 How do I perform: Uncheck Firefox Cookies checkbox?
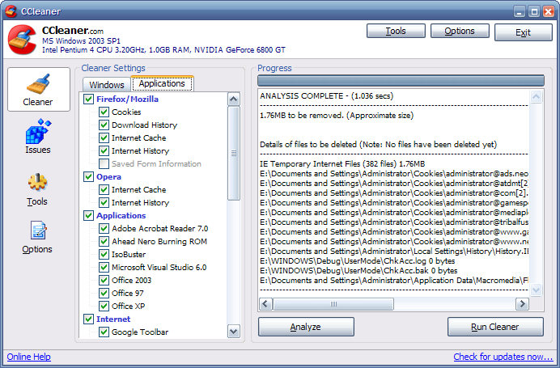click(x=104, y=112)
